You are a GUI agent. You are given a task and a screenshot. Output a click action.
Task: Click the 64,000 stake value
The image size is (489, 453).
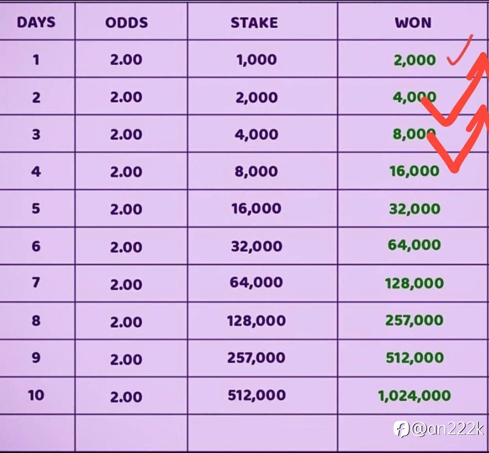[x=256, y=282]
